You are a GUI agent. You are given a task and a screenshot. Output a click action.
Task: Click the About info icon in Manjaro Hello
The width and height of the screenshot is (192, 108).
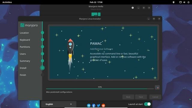click(x=133, y=8)
